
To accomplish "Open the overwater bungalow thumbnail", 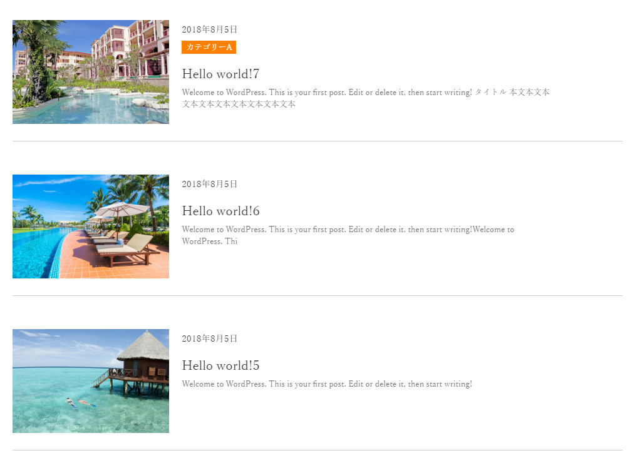I will [x=91, y=381].
